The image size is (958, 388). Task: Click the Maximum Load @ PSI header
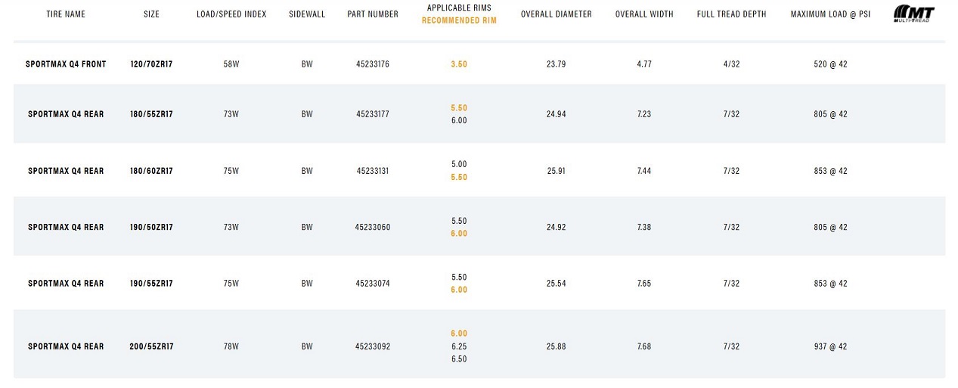[830, 14]
